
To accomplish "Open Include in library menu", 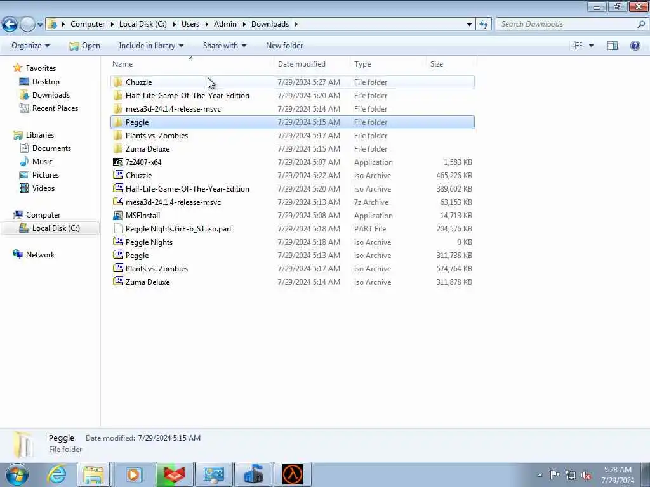I will tap(151, 46).
